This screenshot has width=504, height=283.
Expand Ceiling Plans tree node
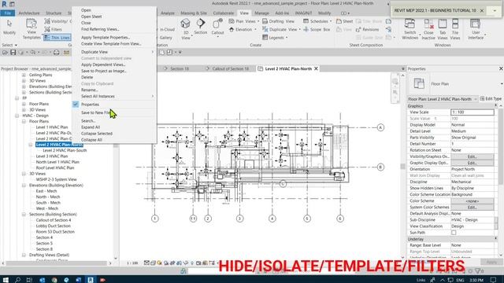24,75
